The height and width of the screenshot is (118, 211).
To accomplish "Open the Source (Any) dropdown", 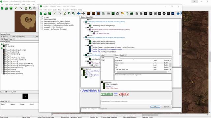I will pyautogui.click(x=123, y=55).
